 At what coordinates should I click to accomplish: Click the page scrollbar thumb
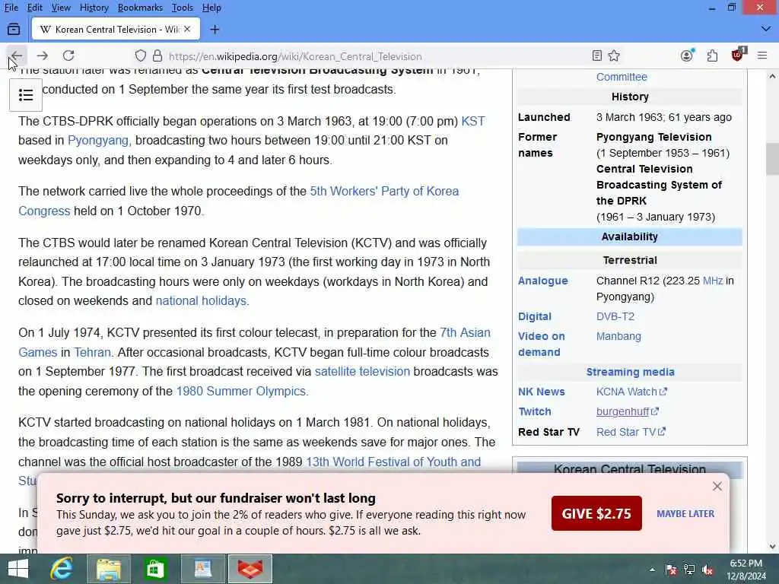coord(772,159)
